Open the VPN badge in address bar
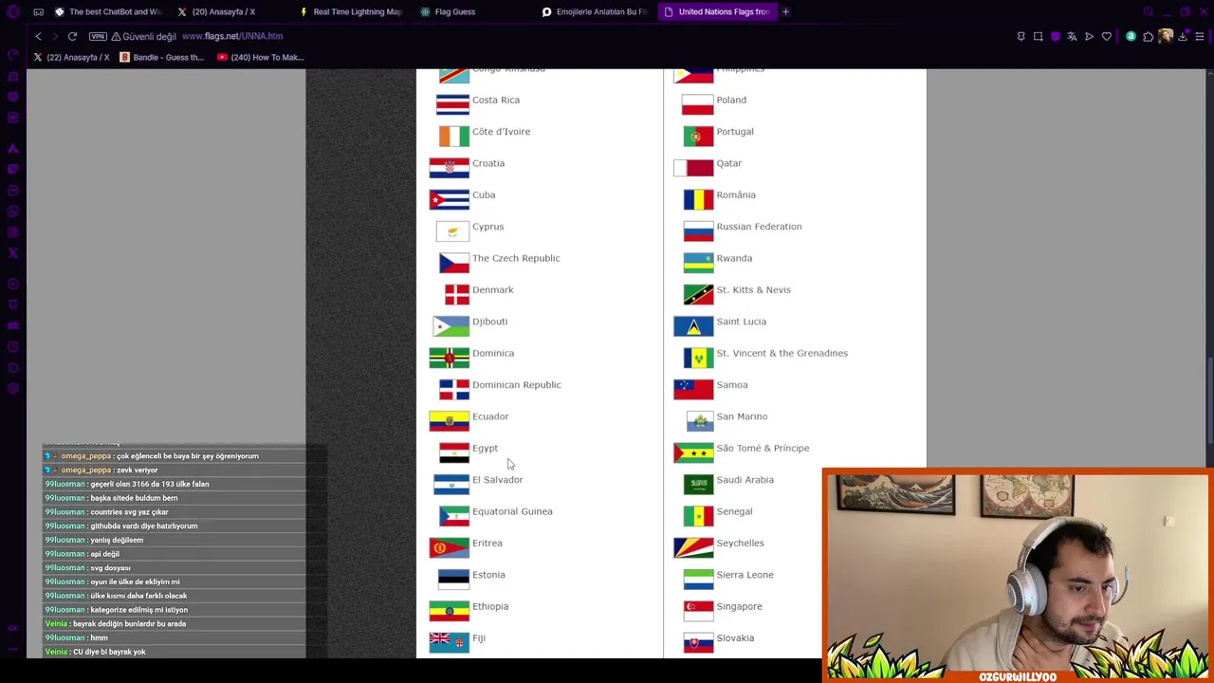The height and width of the screenshot is (683, 1214). pos(98,36)
